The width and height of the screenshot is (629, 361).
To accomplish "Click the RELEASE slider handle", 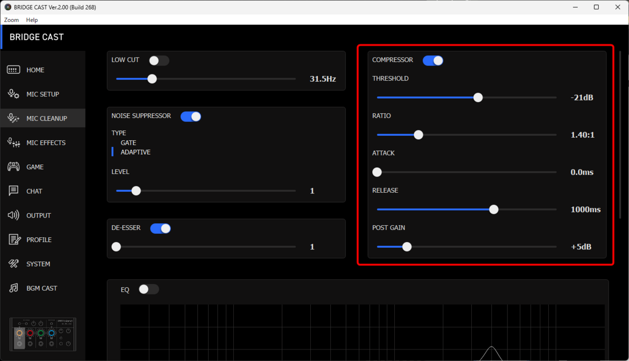I will pos(494,210).
